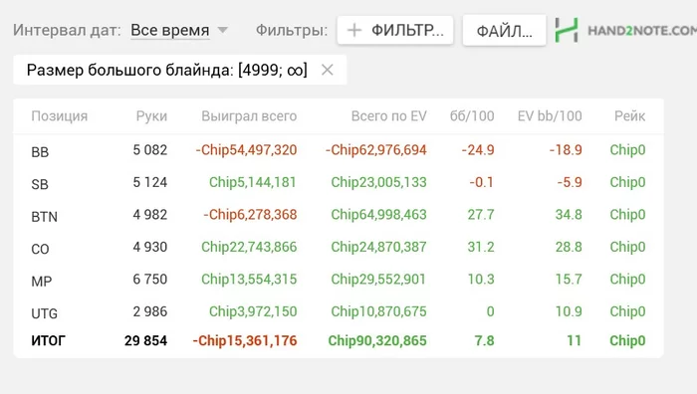The width and height of the screenshot is (697, 394).
Task: Click the big blind filter chip text
Action: click(x=166, y=70)
